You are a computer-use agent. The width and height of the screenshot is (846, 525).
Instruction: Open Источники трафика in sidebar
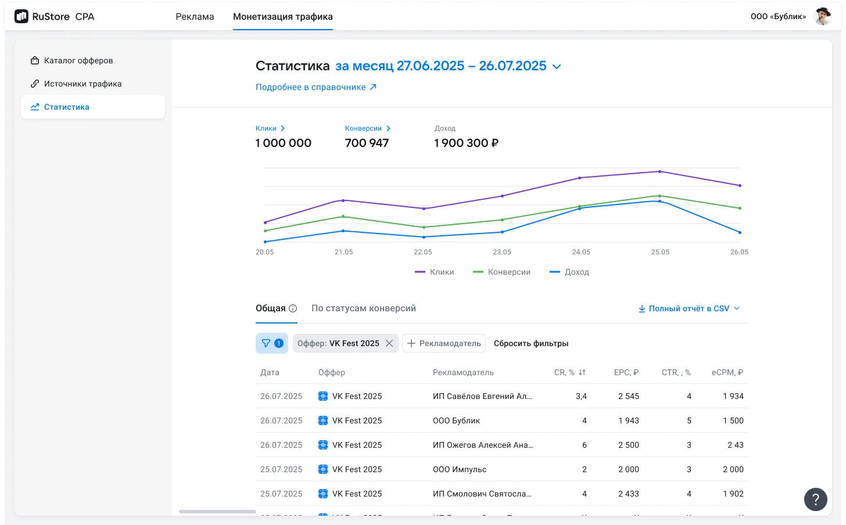coord(83,84)
